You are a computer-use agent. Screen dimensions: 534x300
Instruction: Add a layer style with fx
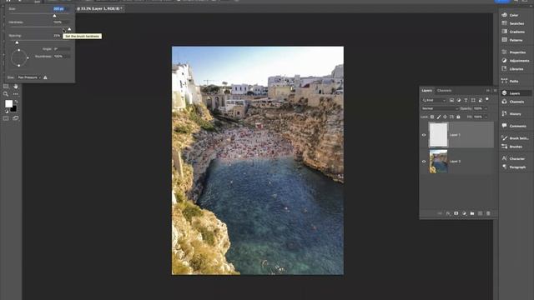(448, 213)
